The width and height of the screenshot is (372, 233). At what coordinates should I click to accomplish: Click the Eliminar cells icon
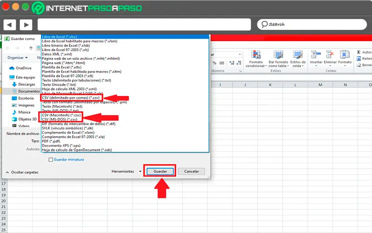(x=330, y=55)
